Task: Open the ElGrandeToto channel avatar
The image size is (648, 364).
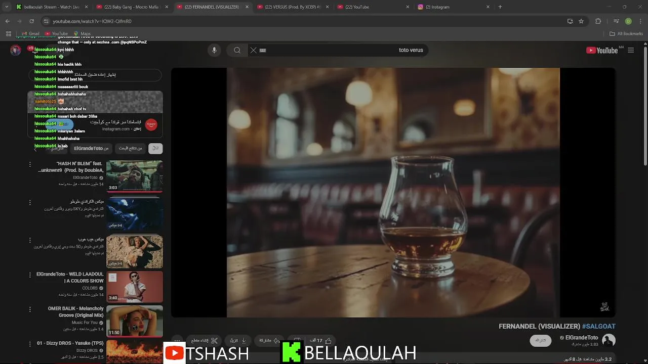Action: coord(609,340)
